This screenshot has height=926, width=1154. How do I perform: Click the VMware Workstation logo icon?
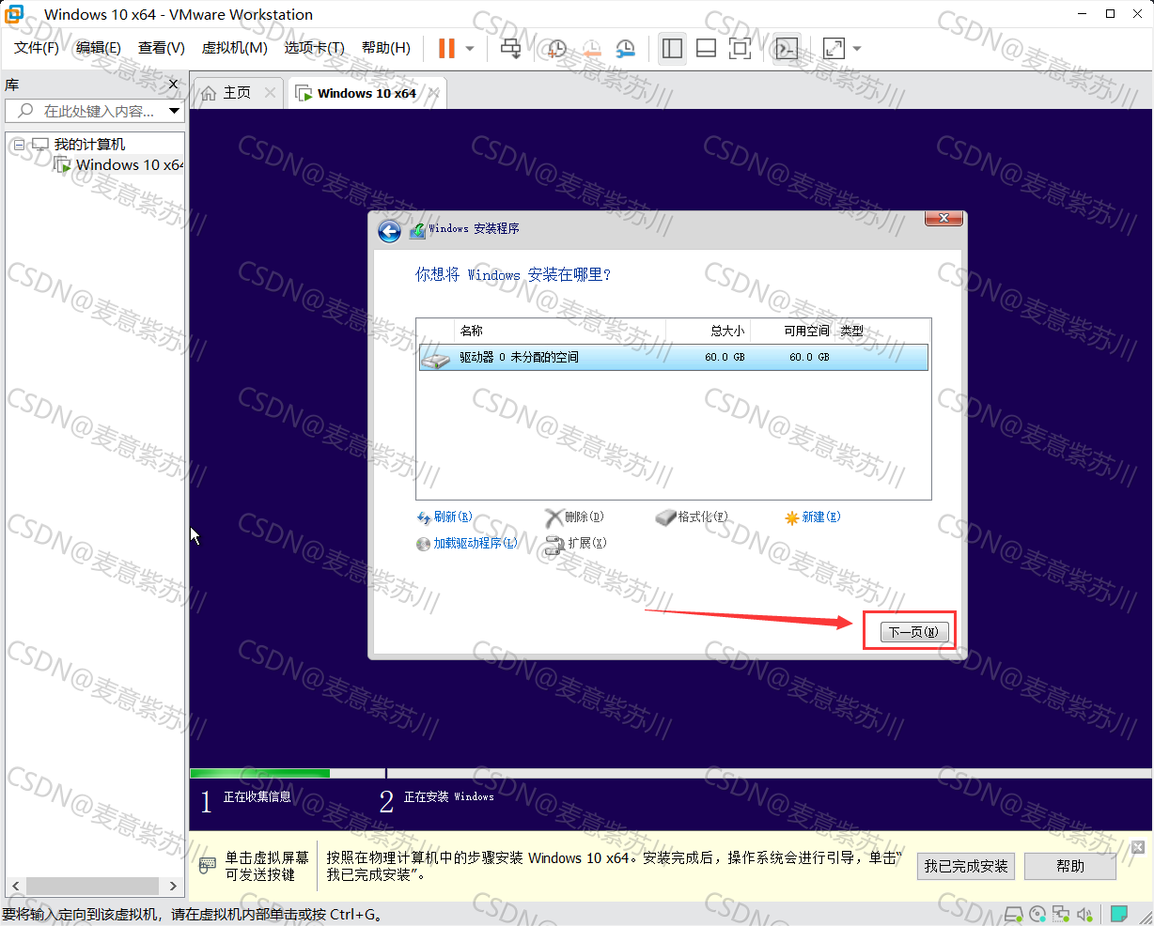15,14
